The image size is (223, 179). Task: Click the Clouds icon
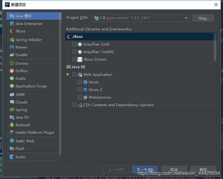pos(12,102)
